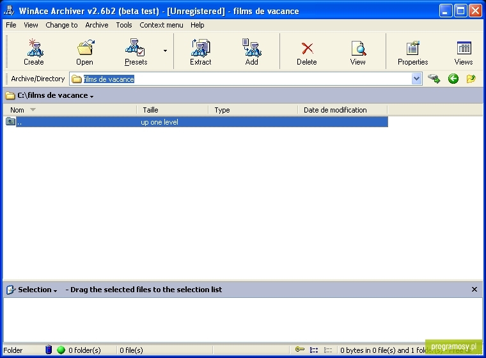
Task: Expand the Archive/Directory combo box dropdown
Action: tap(416, 79)
